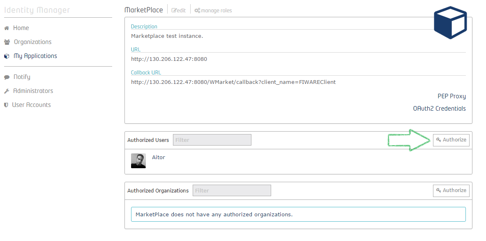The height and width of the screenshot is (241, 486).
Task: Click the Organizations group icon
Action: [x=7, y=42]
